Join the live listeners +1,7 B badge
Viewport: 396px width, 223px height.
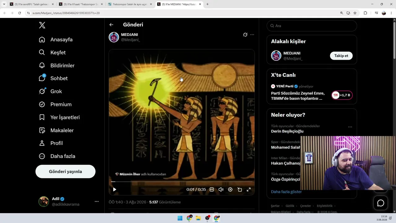point(342,95)
